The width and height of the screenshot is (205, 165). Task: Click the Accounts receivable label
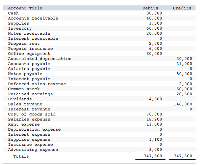33,18
